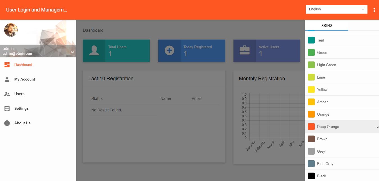Click the About Us info icon
379x181 pixels.
(x=7, y=123)
